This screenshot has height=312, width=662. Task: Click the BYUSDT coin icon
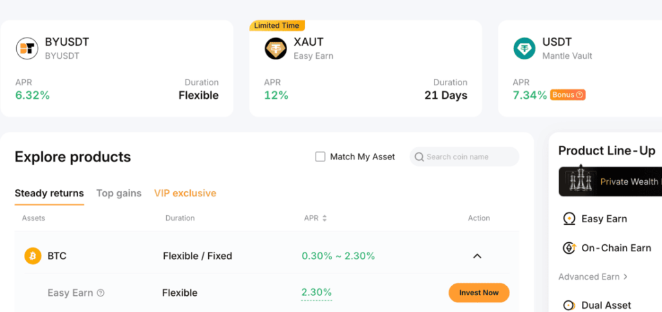tap(27, 48)
